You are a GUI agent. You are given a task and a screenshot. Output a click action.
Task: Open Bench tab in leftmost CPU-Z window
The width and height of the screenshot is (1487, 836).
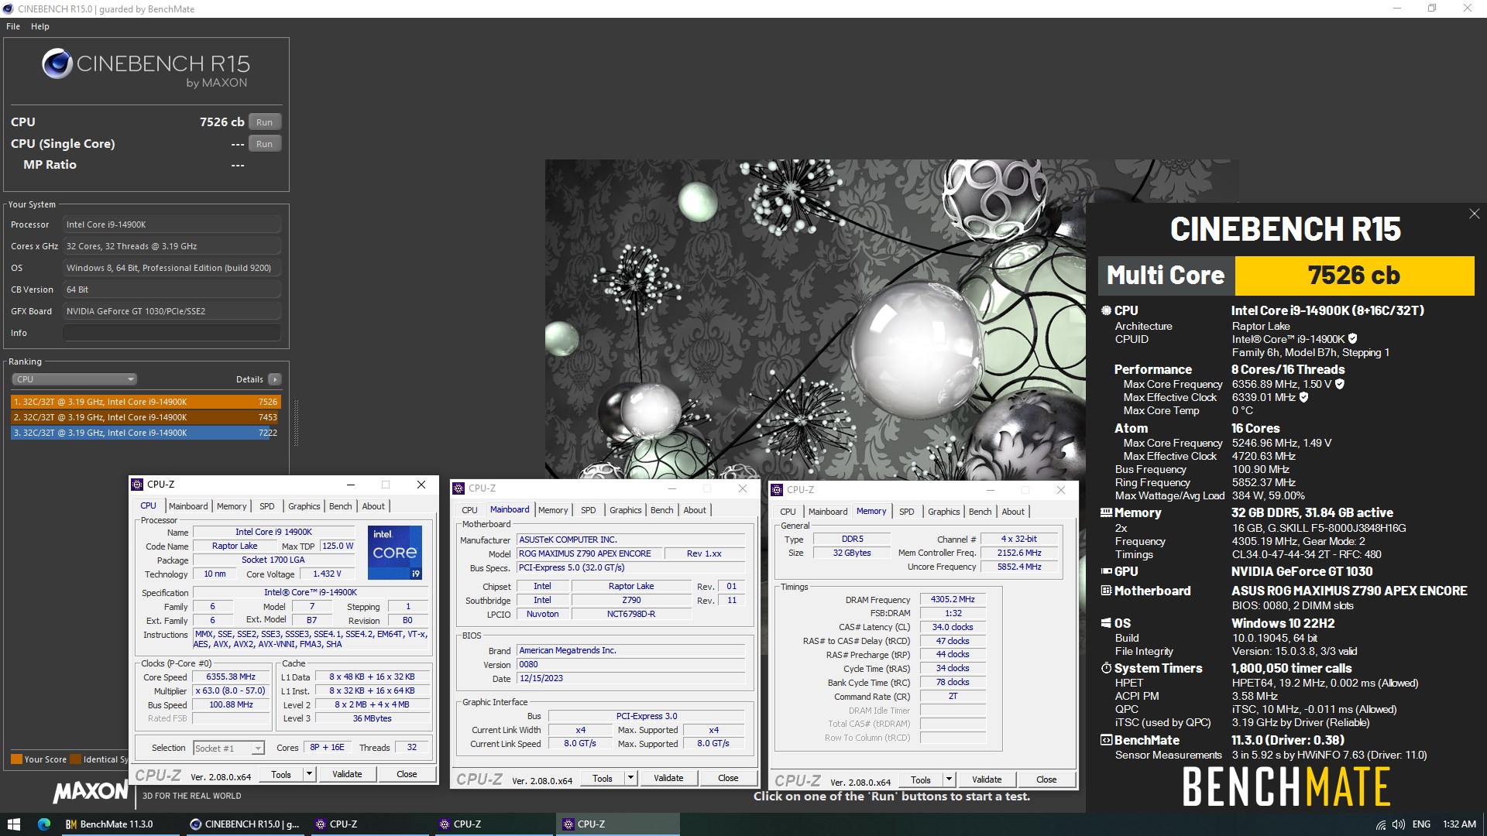coord(341,506)
